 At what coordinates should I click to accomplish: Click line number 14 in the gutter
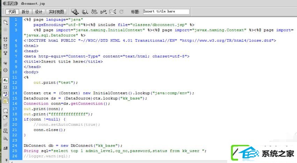pos(15,93)
